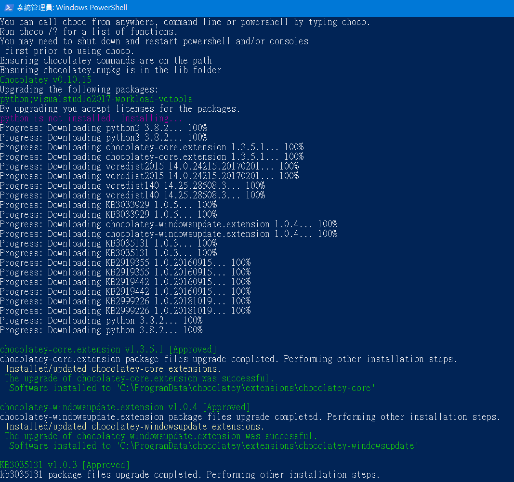Click 'chocolatey-windowsupdate.extension package files upgrade completed' line
514x482 pixels.
point(250,417)
